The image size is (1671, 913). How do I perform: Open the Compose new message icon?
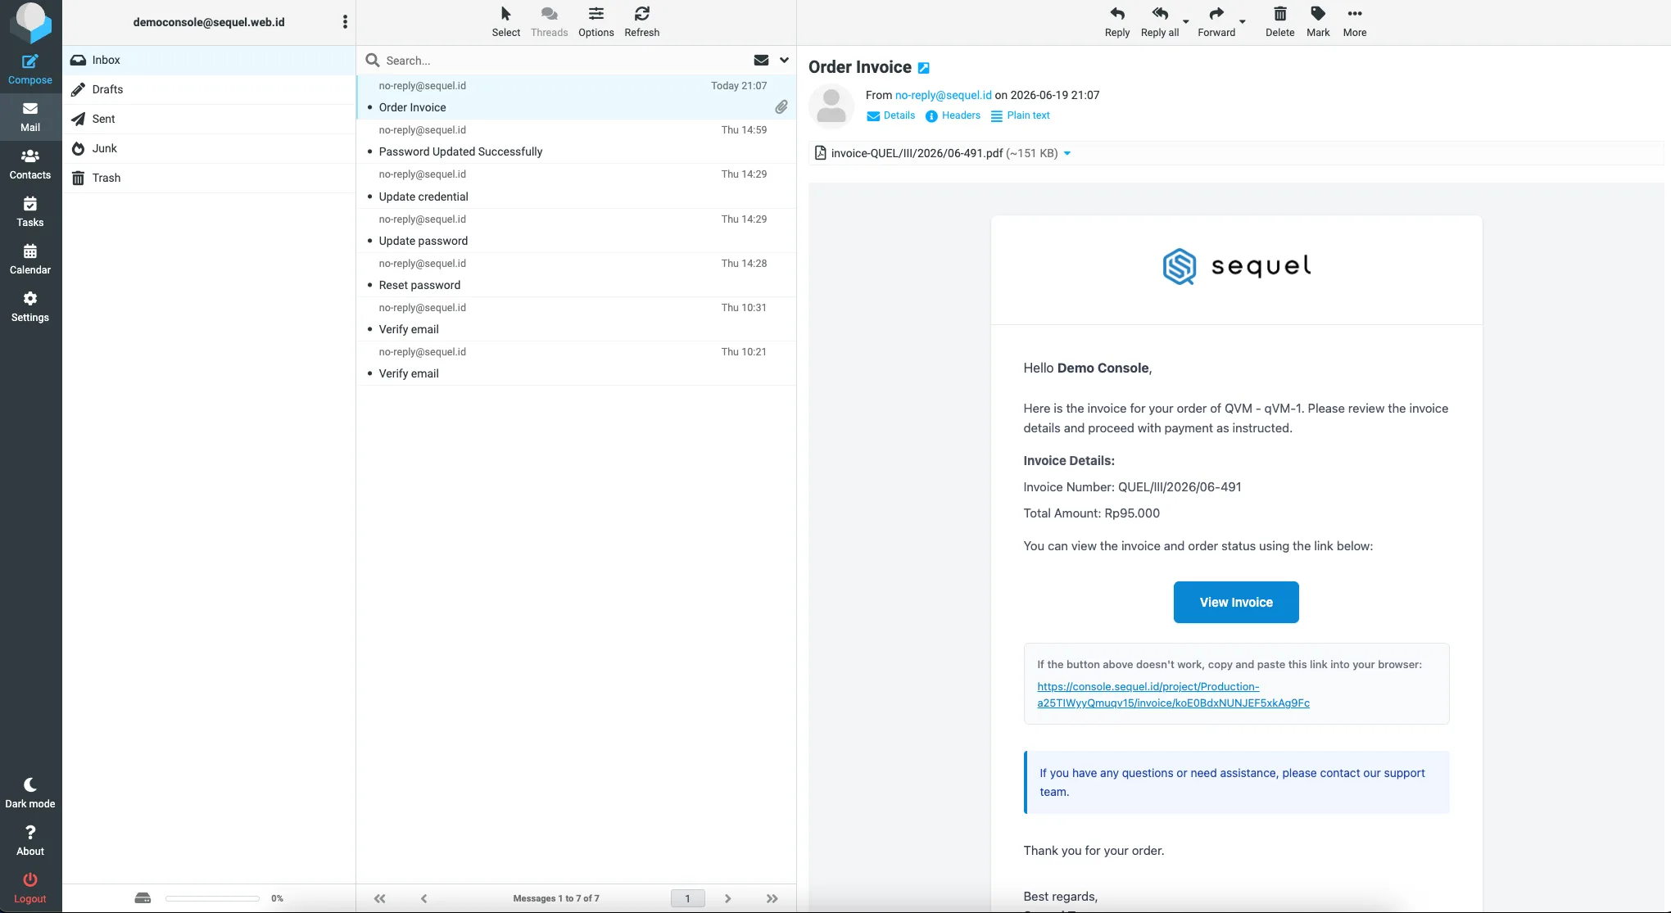click(x=30, y=70)
